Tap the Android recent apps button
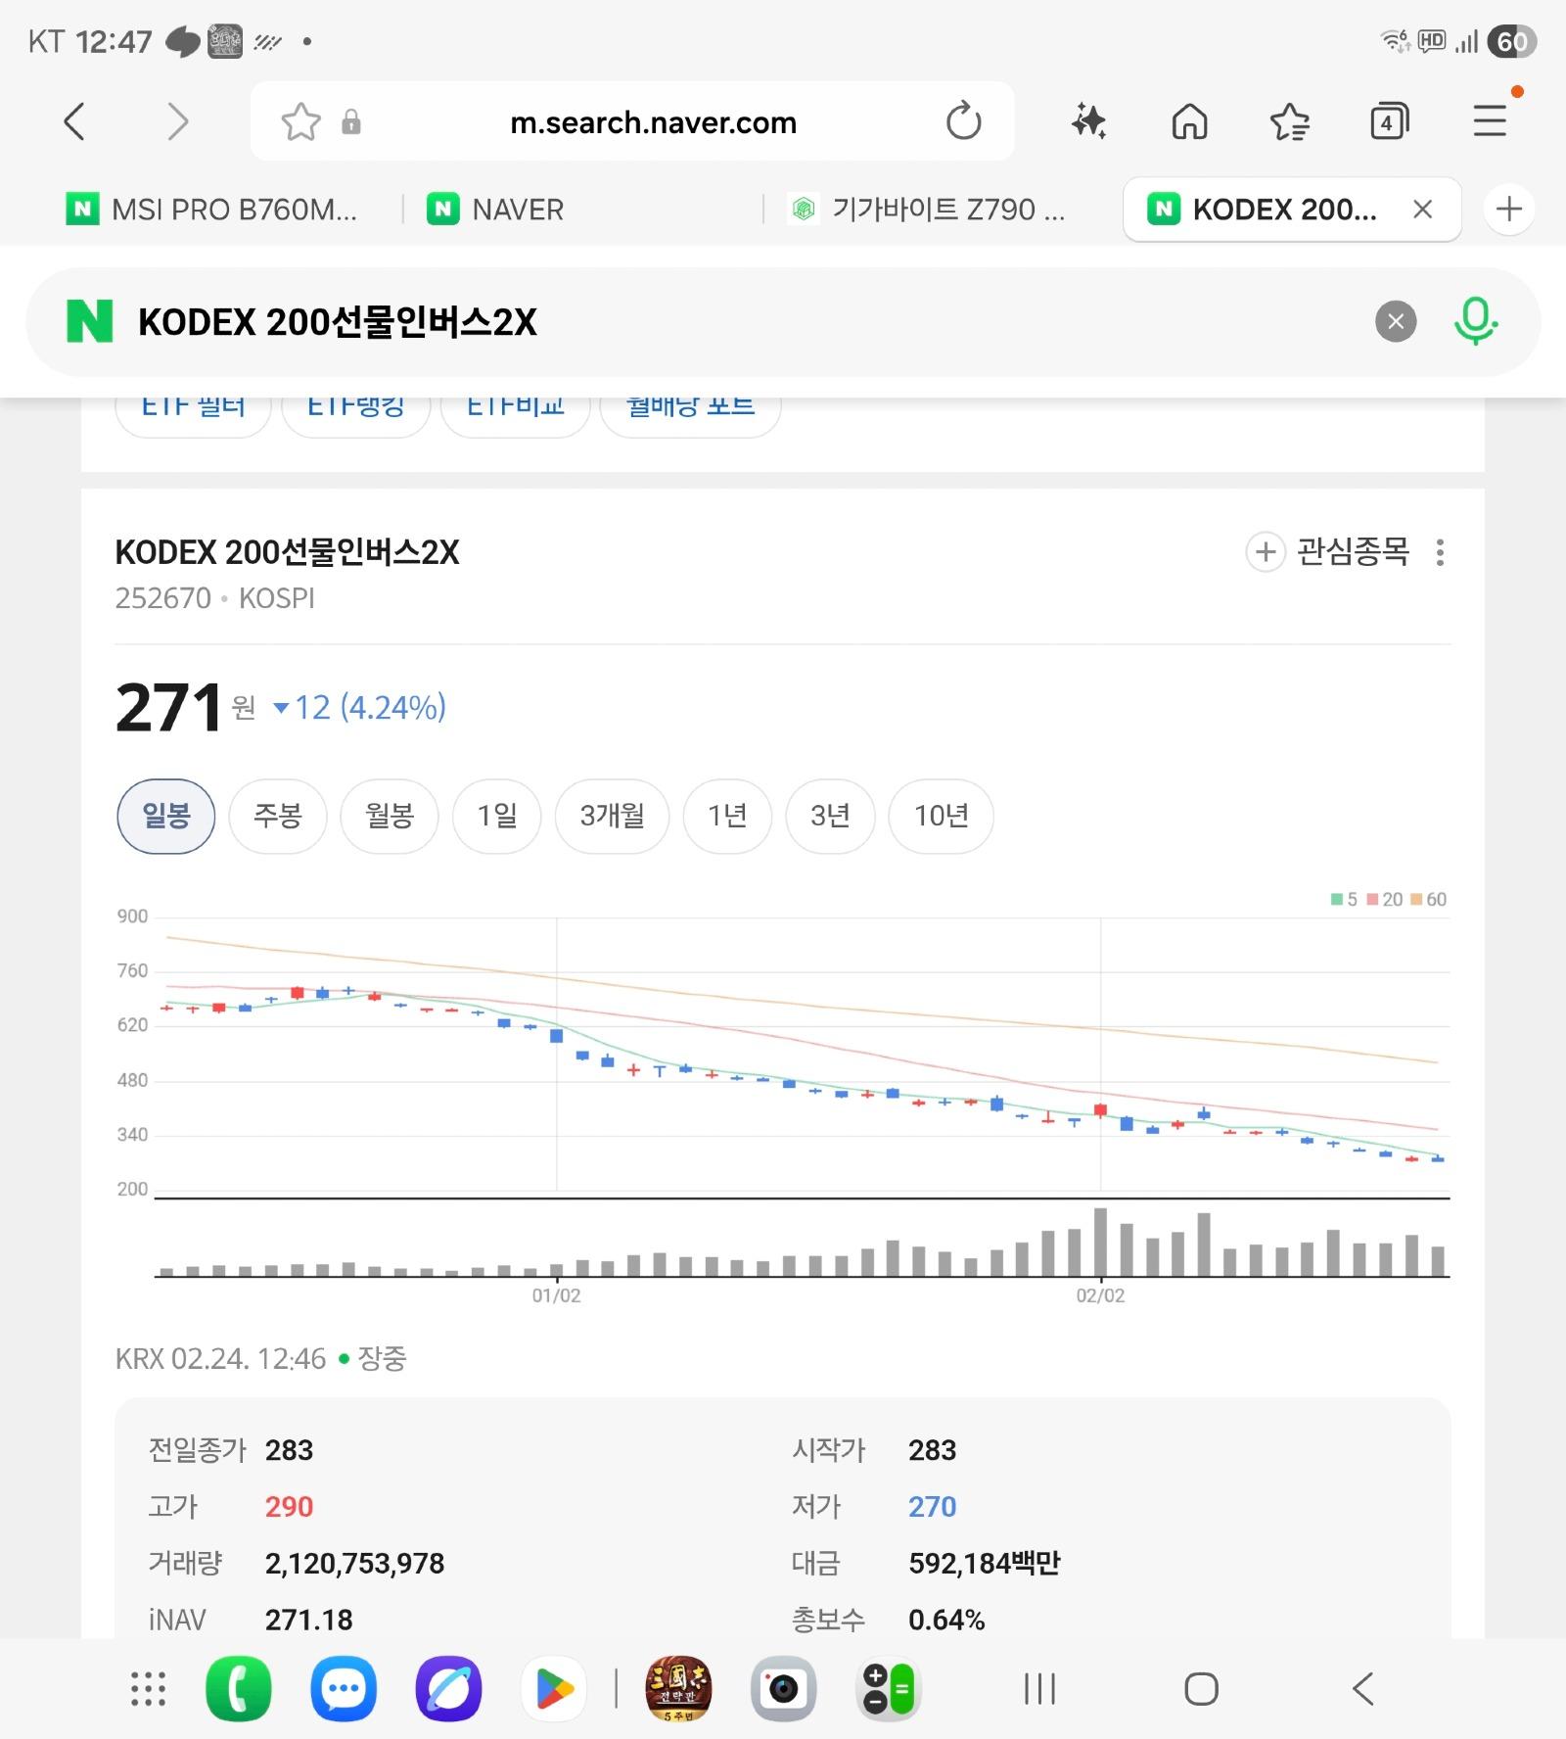 [x=1039, y=1689]
